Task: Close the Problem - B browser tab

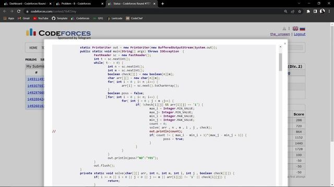Action: click(102, 4)
